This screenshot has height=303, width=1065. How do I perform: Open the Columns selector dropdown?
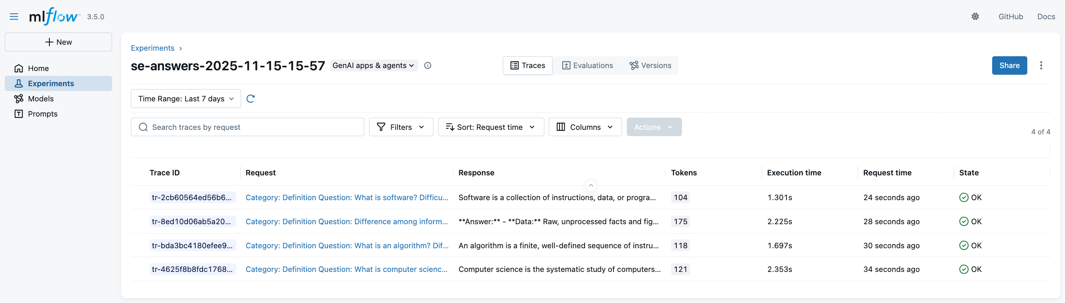[585, 127]
